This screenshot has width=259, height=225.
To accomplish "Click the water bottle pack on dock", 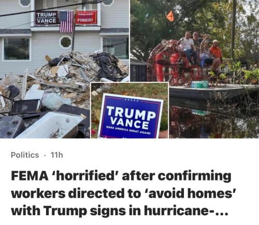I will pos(200,84).
